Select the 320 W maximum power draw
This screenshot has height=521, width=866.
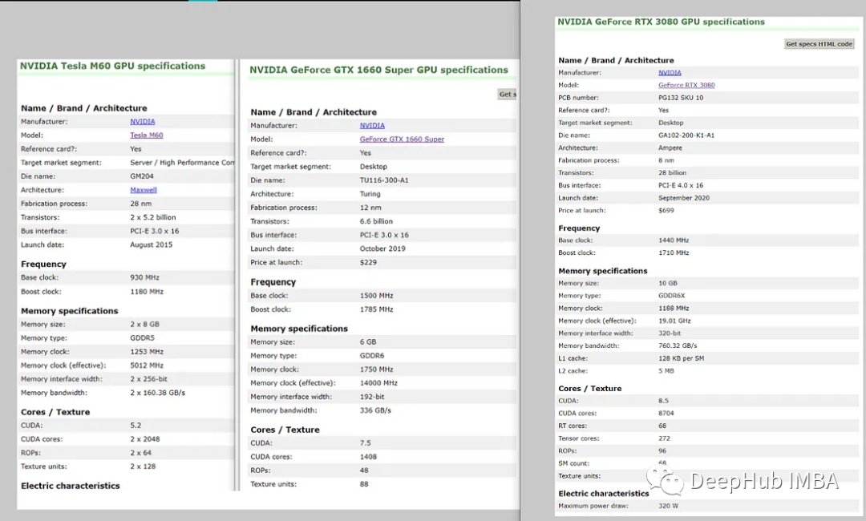click(668, 506)
